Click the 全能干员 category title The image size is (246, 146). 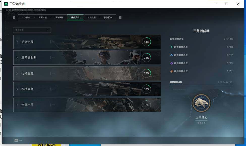(27, 105)
